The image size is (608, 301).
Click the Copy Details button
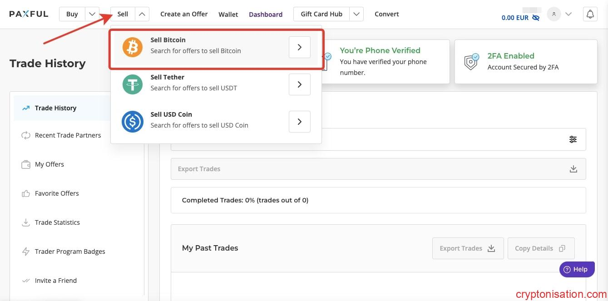pos(540,248)
